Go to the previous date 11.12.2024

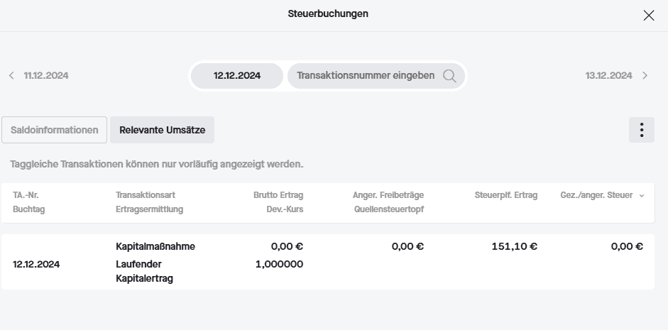coord(46,75)
